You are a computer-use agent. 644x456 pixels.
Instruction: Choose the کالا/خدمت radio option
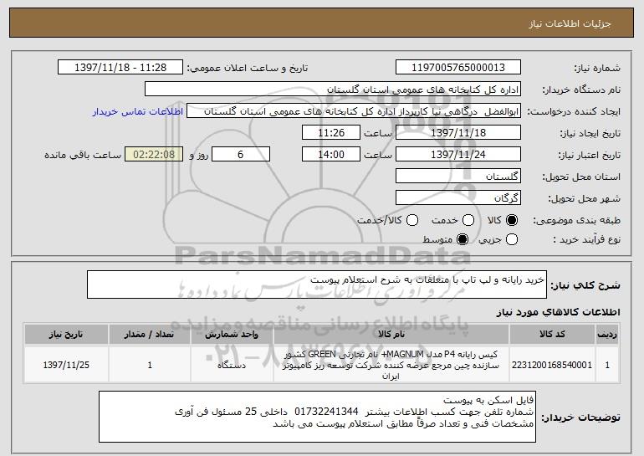[409, 220]
